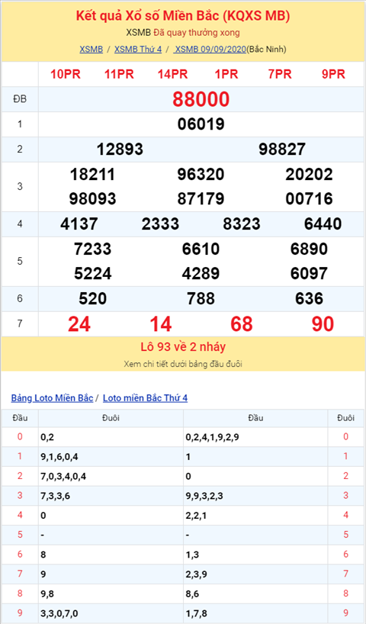The width and height of the screenshot is (366, 624).
Task: Open the XSMB breadcrumb link
Action: tap(91, 50)
